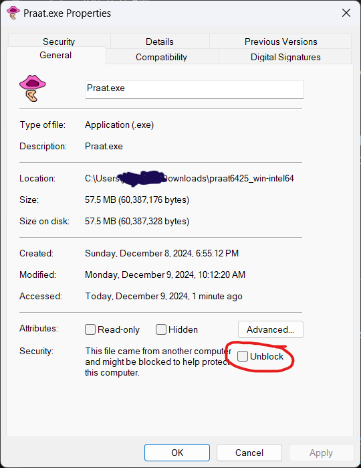Tick the Hidden attribute checkbox
361x468 pixels.
(161, 329)
